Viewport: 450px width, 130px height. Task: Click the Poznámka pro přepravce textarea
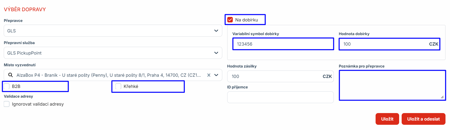click(x=392, y=85)
